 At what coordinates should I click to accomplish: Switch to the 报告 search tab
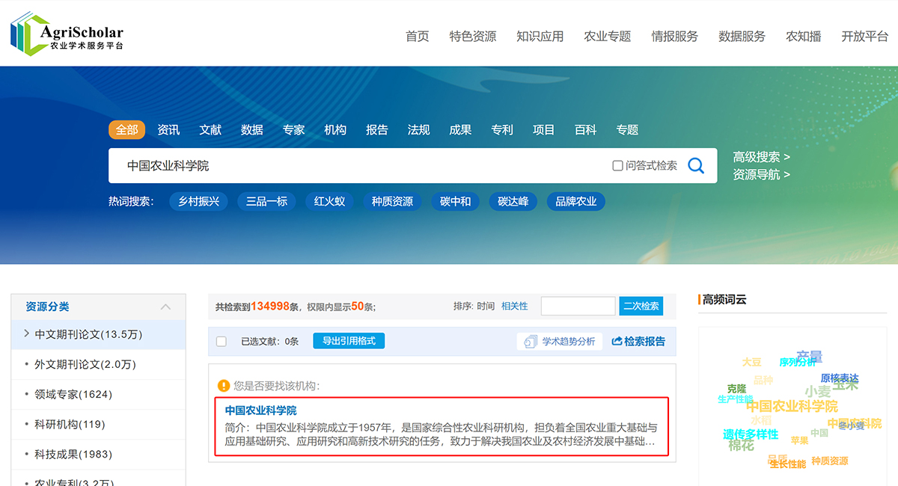tap(377, 130)
